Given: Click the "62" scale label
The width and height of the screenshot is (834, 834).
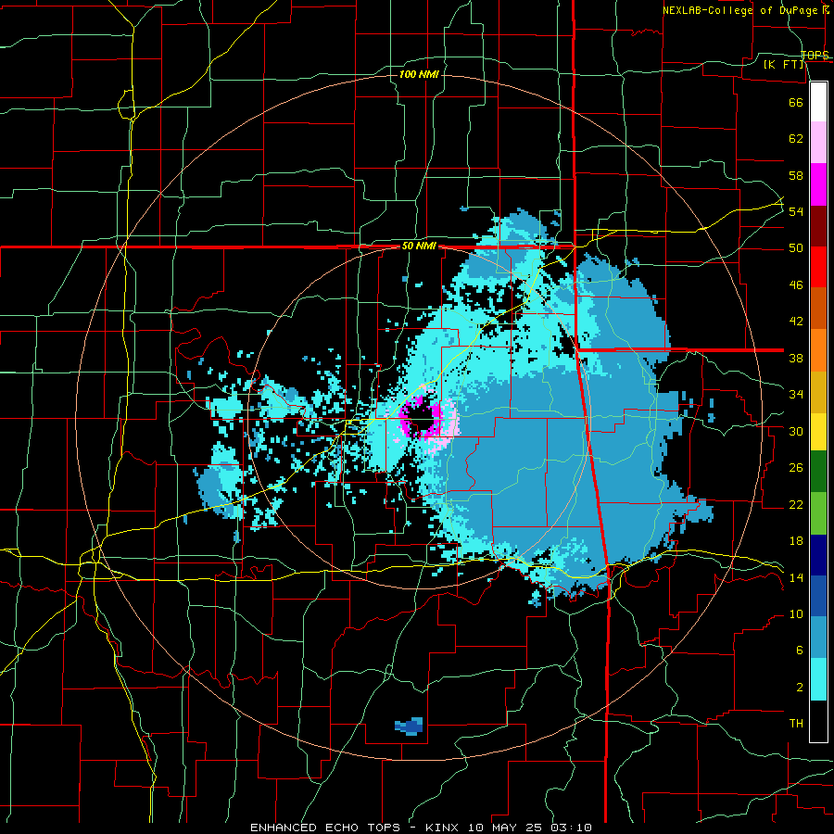Looking at the screenshot, I should pos(796,139).
